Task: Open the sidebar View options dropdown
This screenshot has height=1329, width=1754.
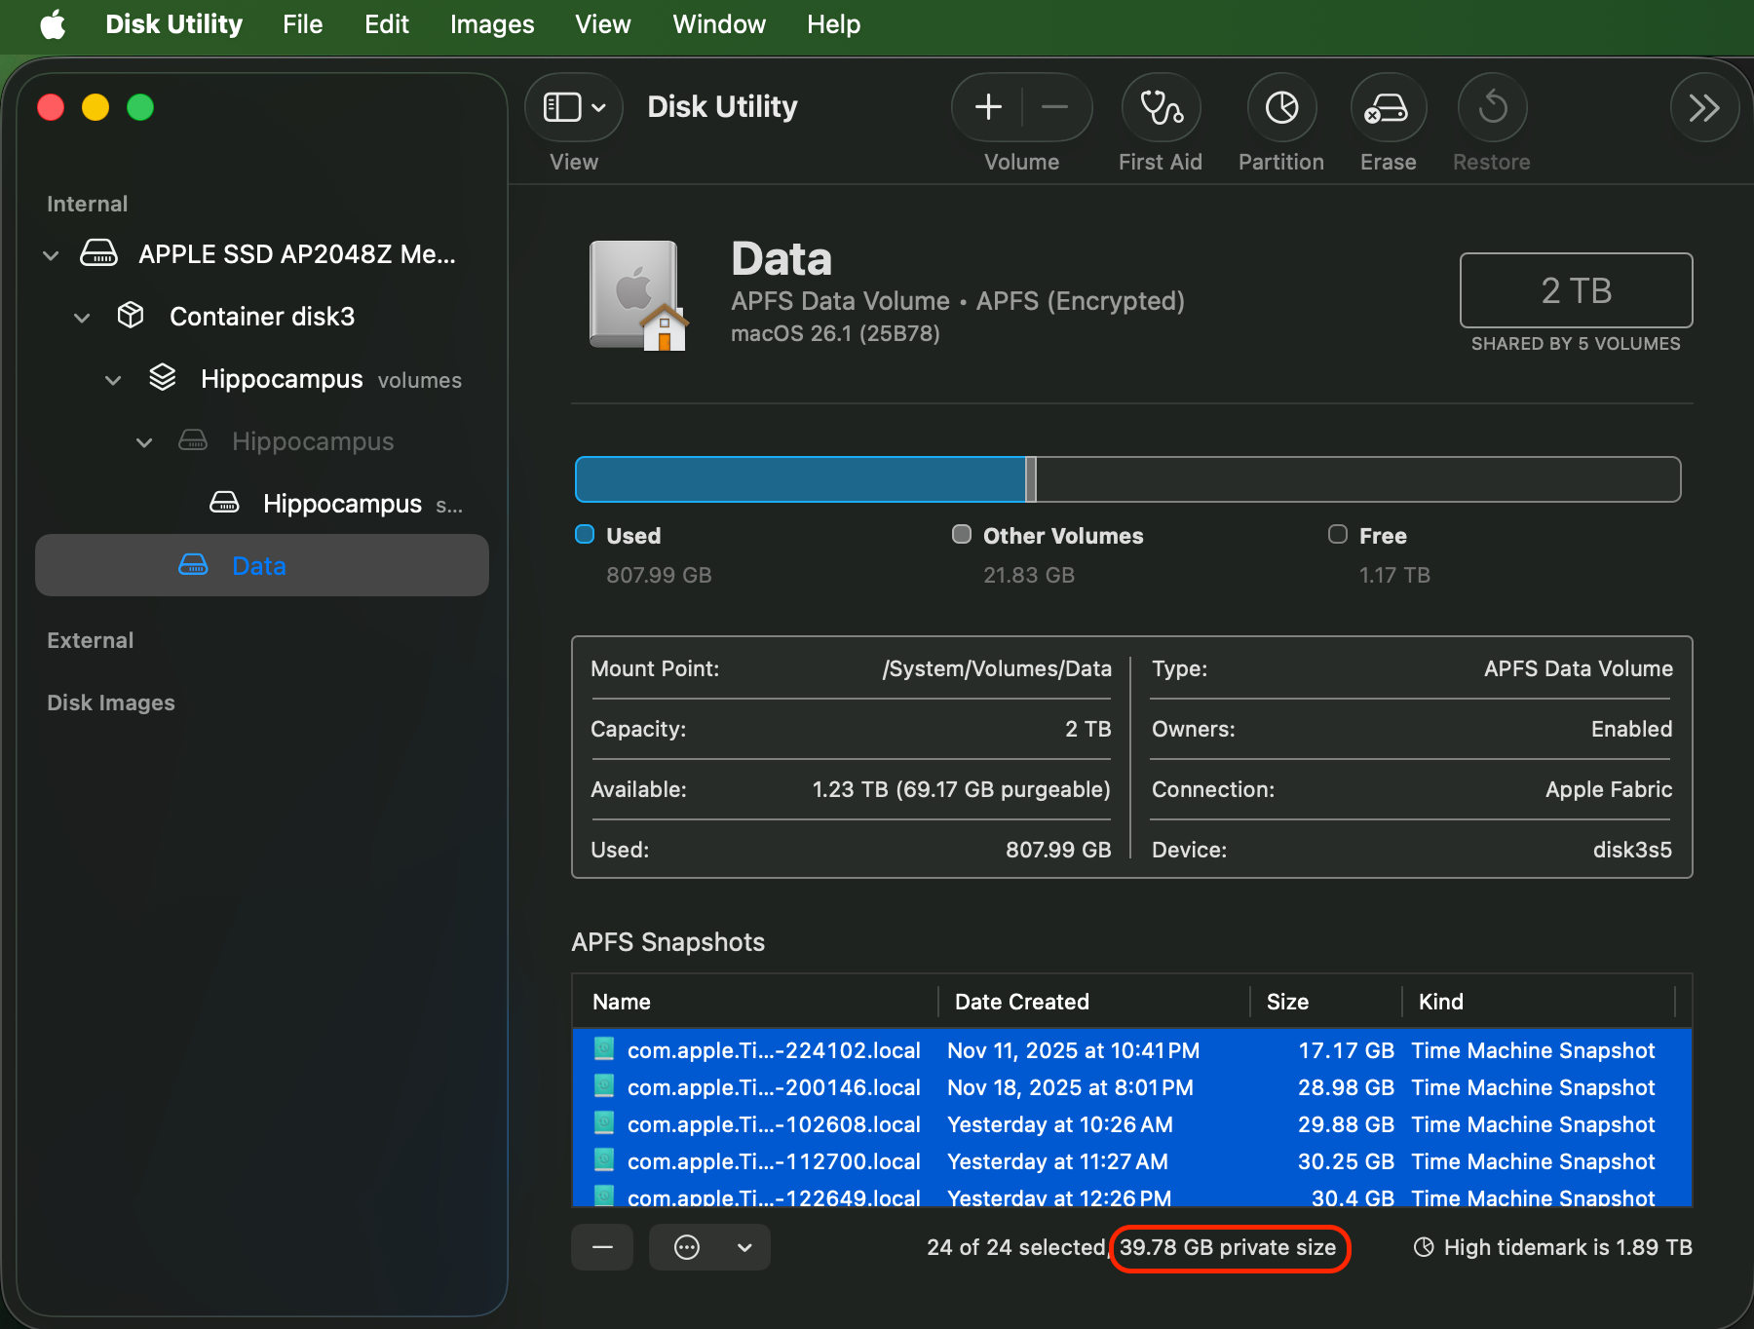Action: coord(574,107)
